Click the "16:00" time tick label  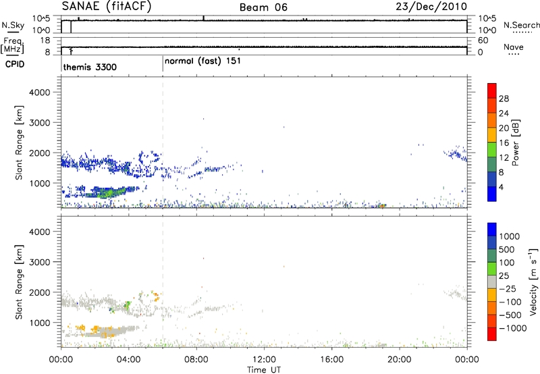click(331, 360)
